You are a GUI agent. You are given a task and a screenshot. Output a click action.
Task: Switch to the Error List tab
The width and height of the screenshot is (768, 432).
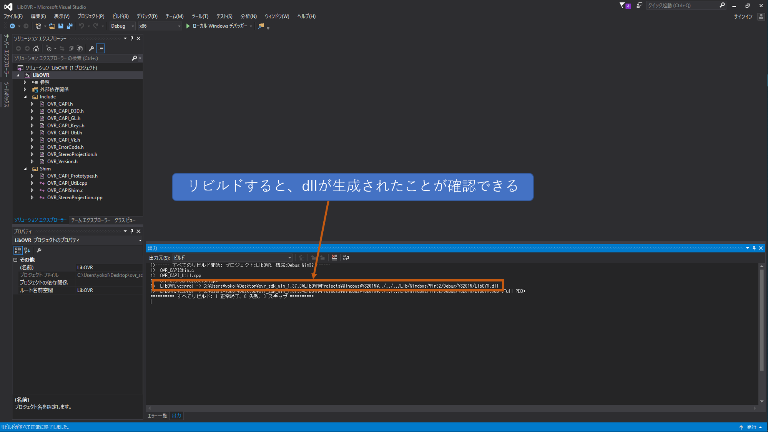click(x=157, y=416)
